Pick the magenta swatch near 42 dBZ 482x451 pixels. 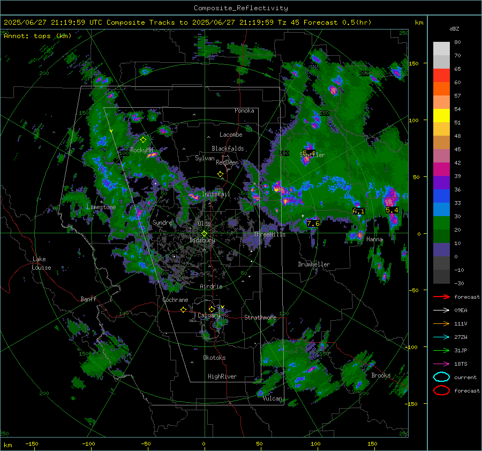(x=441, y=169)
